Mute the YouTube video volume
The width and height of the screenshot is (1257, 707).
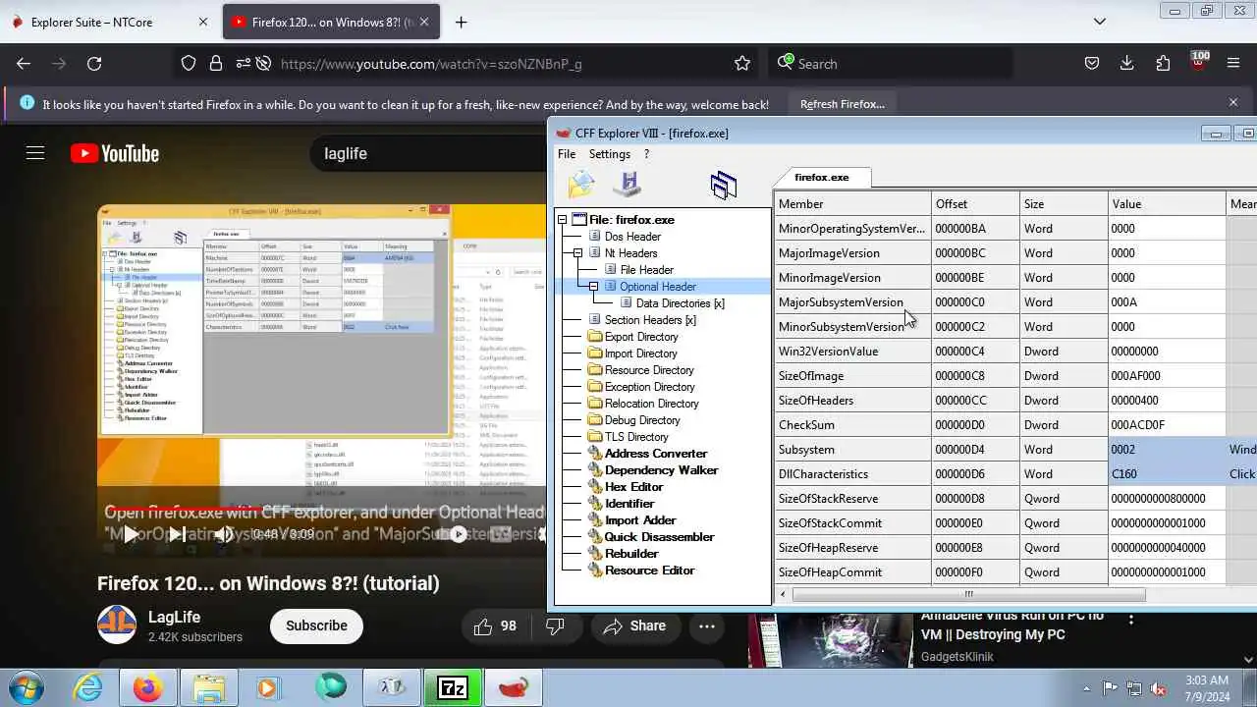coord(224,535)
